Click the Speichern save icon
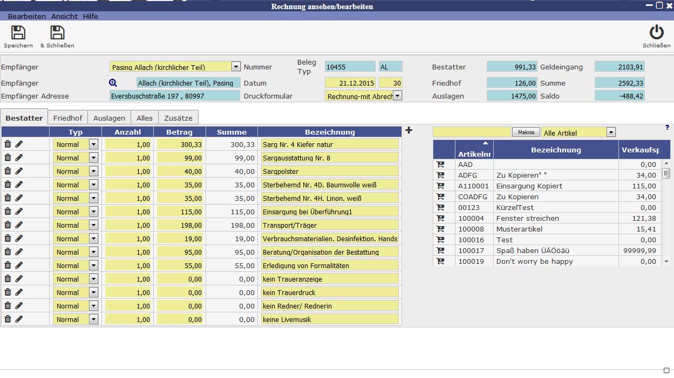The image size is (674, 378). click(18, 33)
